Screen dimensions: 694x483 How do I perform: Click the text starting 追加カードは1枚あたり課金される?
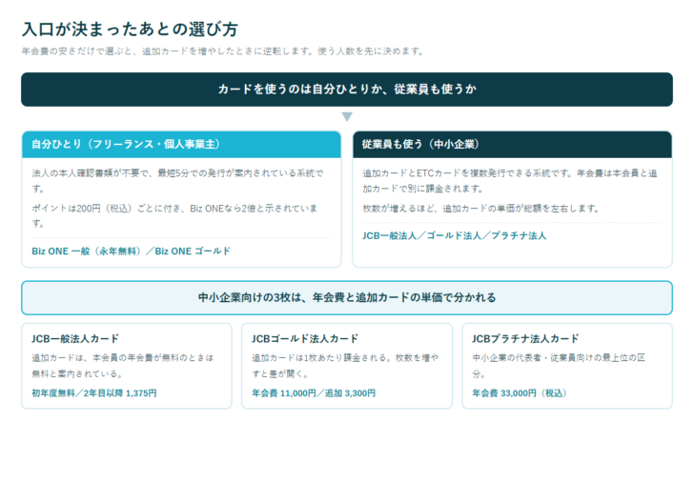pos(345,366)
